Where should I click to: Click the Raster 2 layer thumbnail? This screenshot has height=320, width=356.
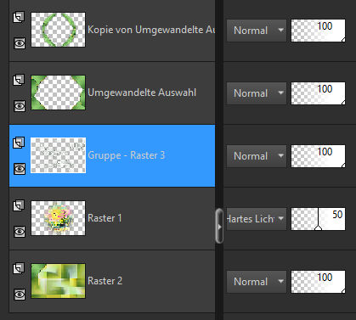[x=58, y=281]
